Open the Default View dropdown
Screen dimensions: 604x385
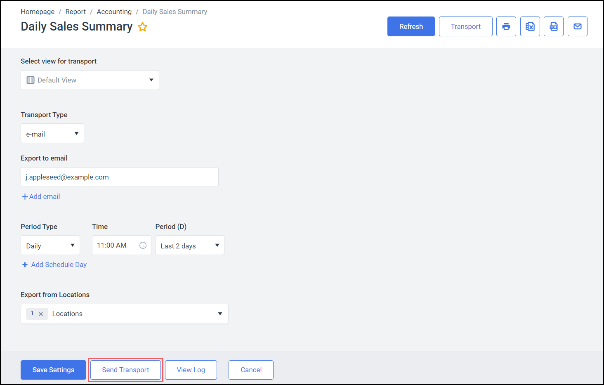pyautogui.click(x=90, y=80)
